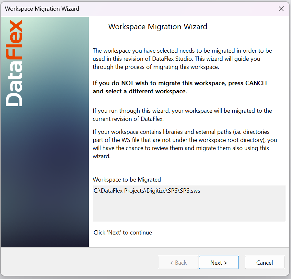Click the bolded CANCEL warning paragraph
Viewport: 291px width, 279px height.
pyautogui.click(x=180, y=87)
